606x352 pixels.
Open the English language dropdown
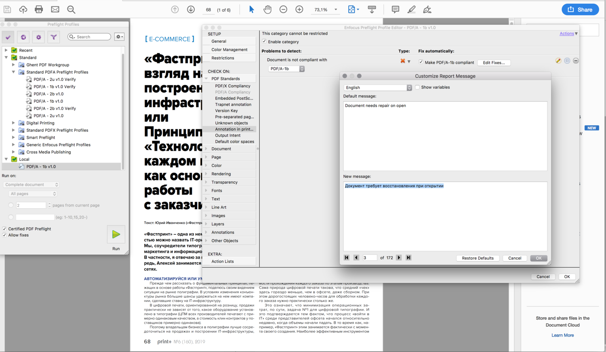(377, 87)
